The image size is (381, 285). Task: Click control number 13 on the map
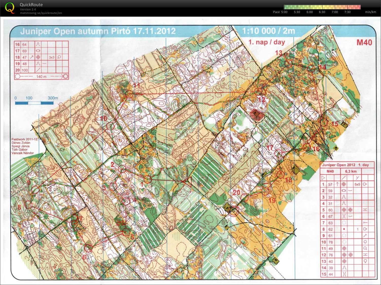279,53
